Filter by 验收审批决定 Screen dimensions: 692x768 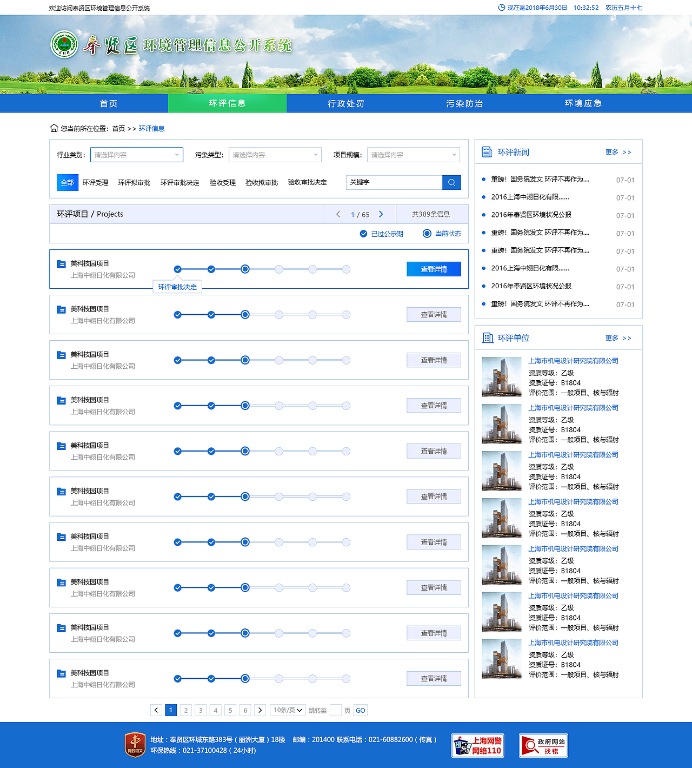(x=307, y=182)
